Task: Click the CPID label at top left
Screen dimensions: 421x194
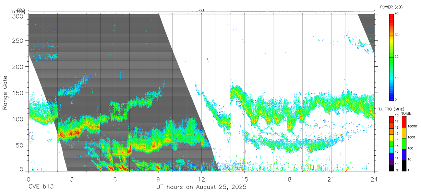Action: [21, 10]
